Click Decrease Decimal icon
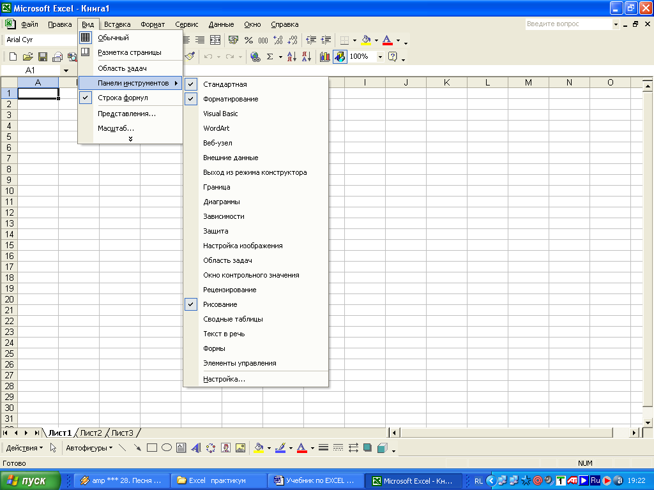This screenshot has height=490, width=654. click(x=293, y=40)
